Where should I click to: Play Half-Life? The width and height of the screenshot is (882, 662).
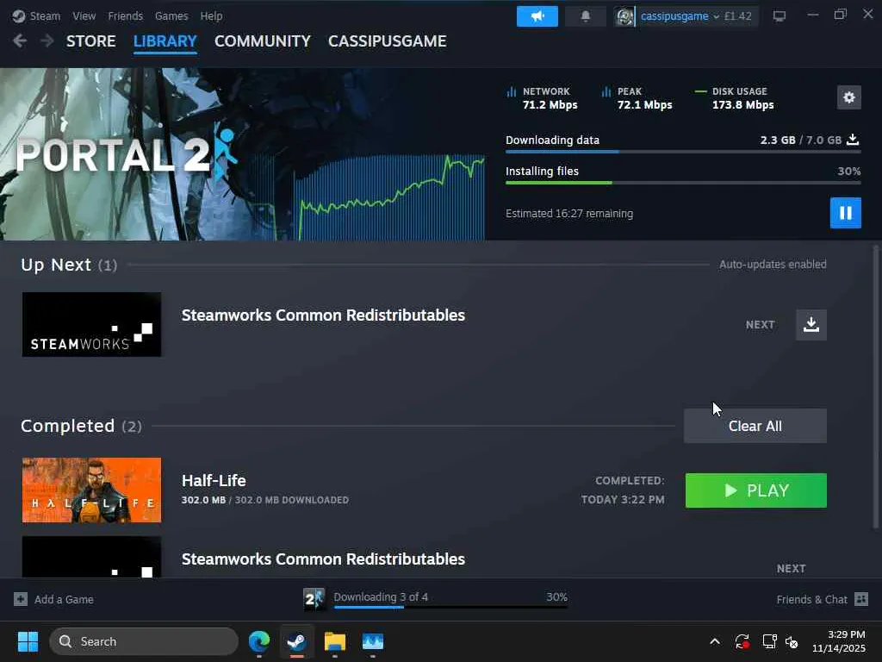point(756,490)
